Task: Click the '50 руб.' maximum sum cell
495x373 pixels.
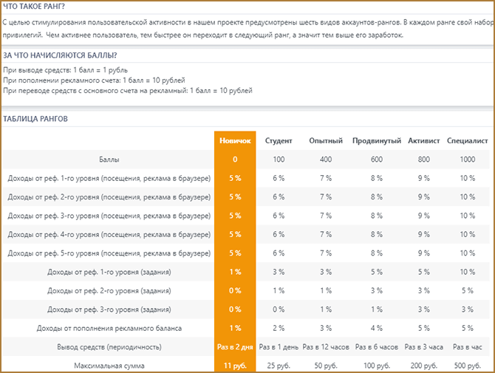Action: tap(326, 366)
